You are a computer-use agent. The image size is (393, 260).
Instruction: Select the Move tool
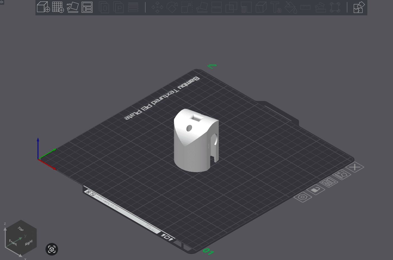click(x=158, y=8)
